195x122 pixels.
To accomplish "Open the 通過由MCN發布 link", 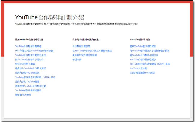I will click(23, 95).
